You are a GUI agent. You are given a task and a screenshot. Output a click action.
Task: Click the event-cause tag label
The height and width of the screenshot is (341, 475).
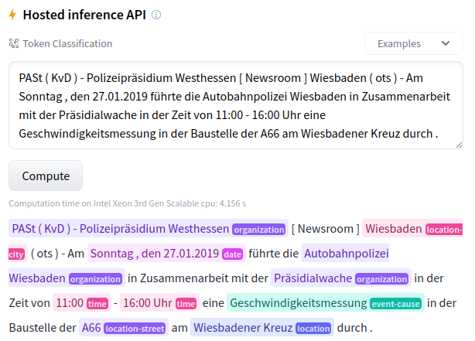395,304
